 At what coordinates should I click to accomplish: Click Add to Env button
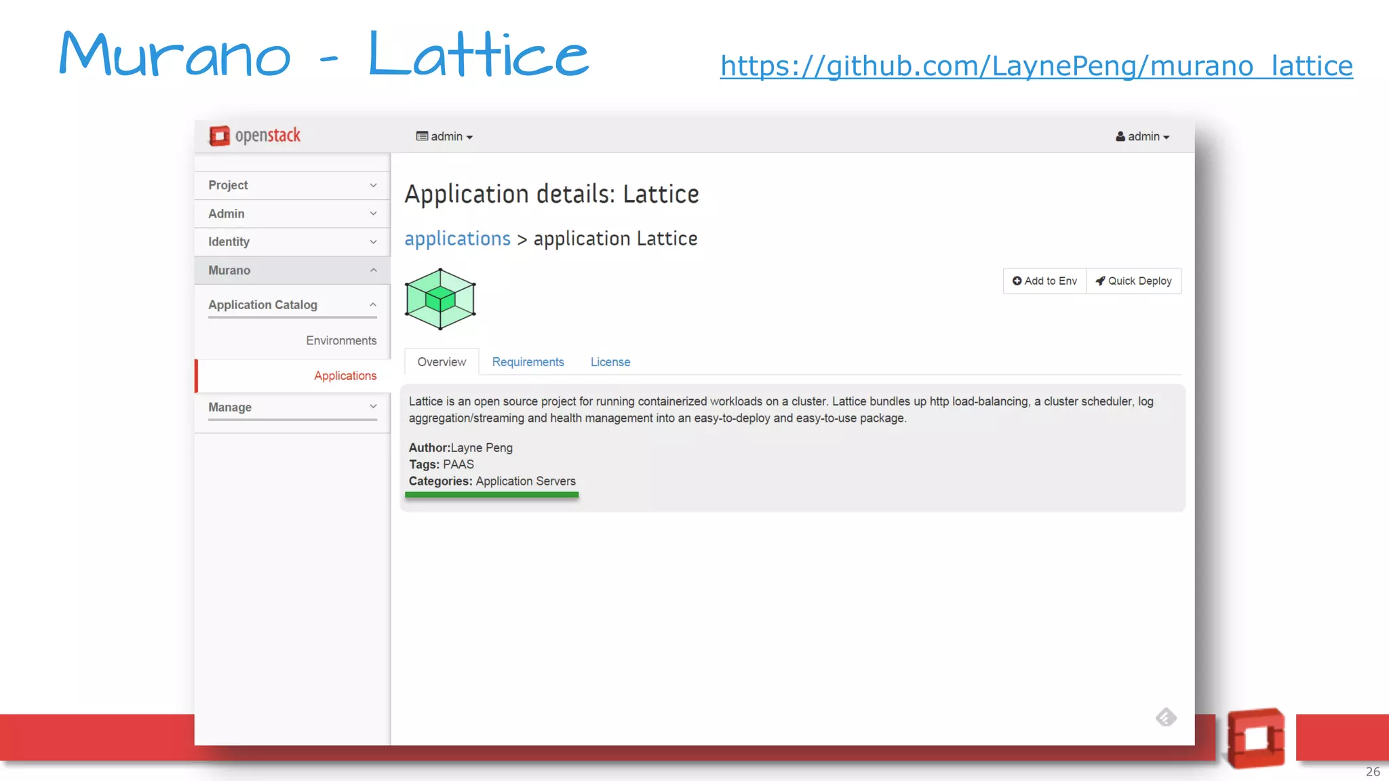tap(1044, 281)
